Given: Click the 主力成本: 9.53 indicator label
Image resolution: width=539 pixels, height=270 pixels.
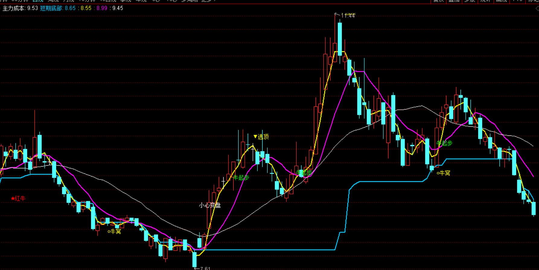Looking at the screenshot, I should 20,8.
